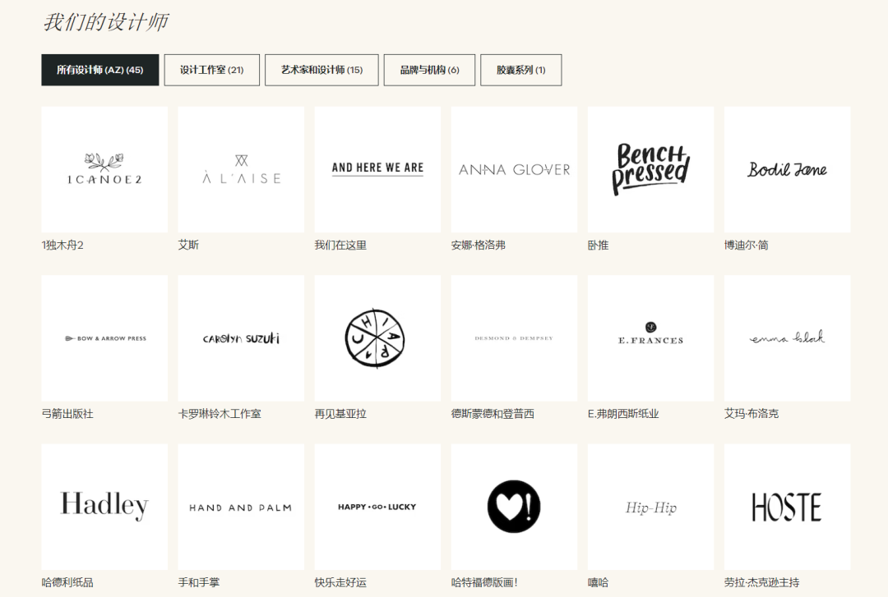The width and height of the screenshot is (888, 597).
Task: Open the 博迪尔·简 text link
Action: [x=746, y=245]
